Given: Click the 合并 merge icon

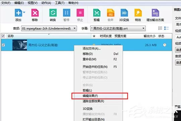Looking at the screenshot, I should click(x=111, y=13).
